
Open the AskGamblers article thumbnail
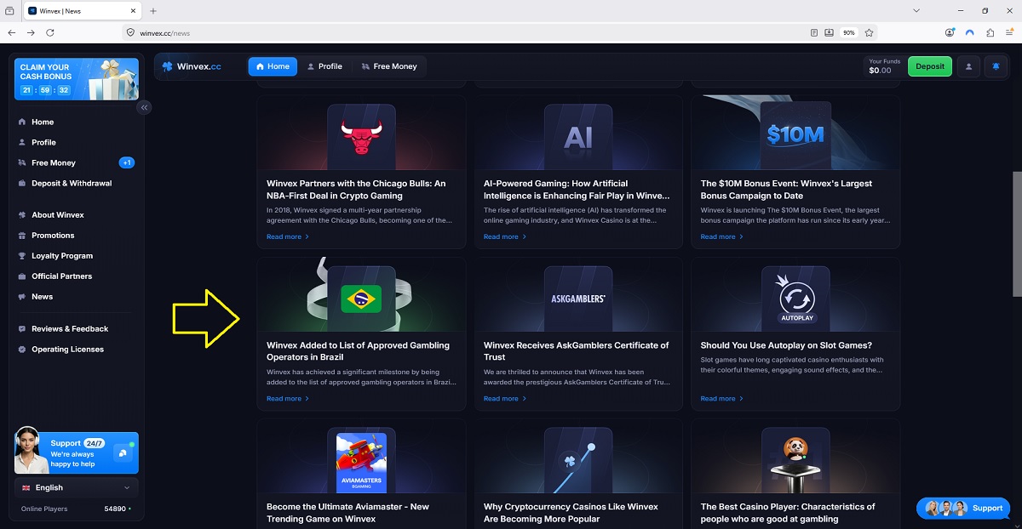coord(578,298)
